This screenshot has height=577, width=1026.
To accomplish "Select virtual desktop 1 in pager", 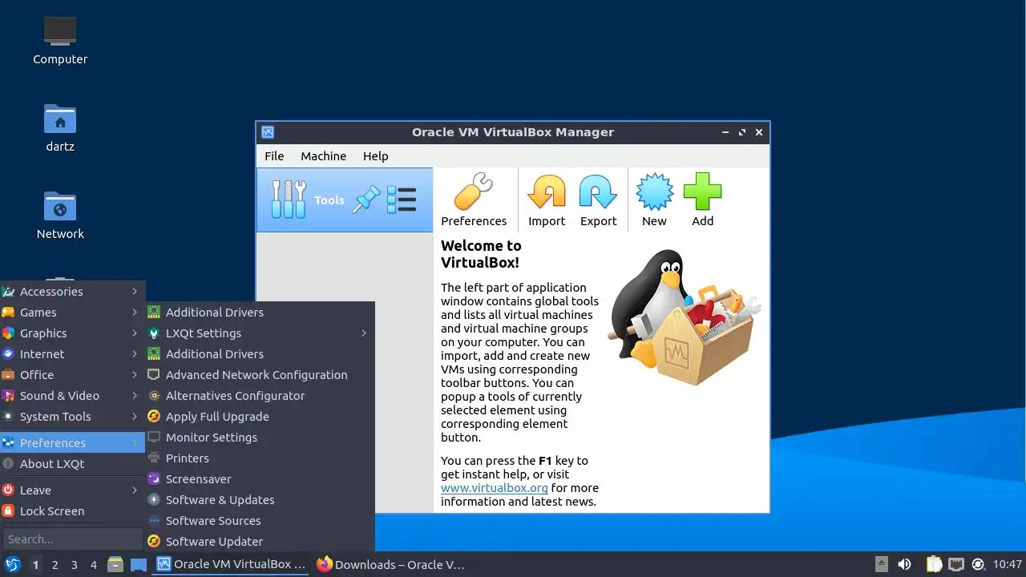I will 35,565.
